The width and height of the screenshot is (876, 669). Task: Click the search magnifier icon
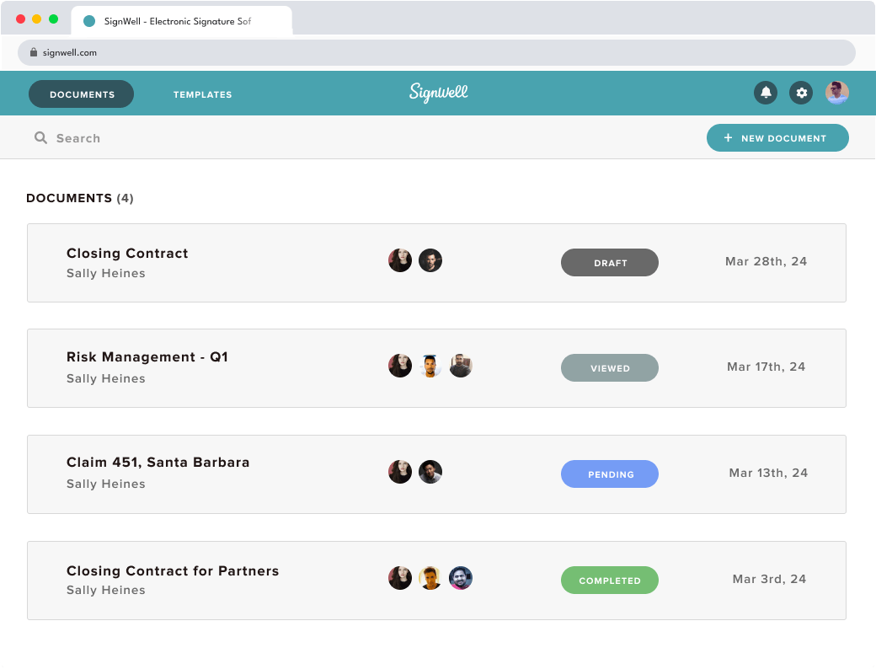pos(40,137)
